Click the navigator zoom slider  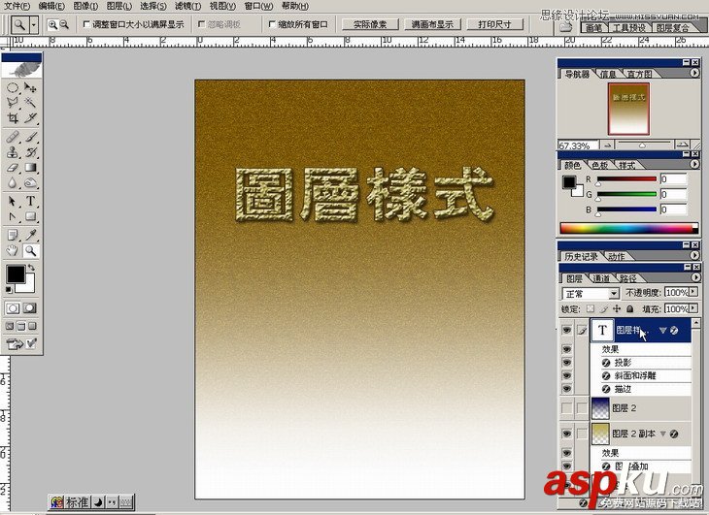(x=642, y=145)
